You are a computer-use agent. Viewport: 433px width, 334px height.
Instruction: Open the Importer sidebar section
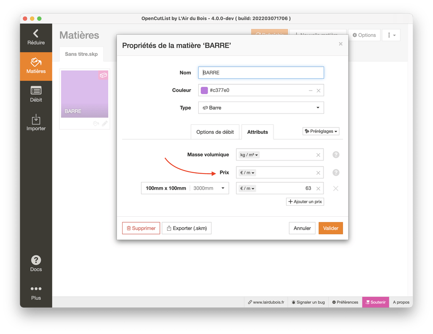click(x=36, y=123)
